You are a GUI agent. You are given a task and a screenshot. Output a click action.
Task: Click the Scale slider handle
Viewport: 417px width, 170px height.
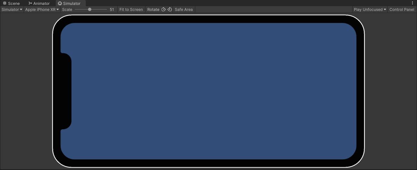[x=90, y=9]
